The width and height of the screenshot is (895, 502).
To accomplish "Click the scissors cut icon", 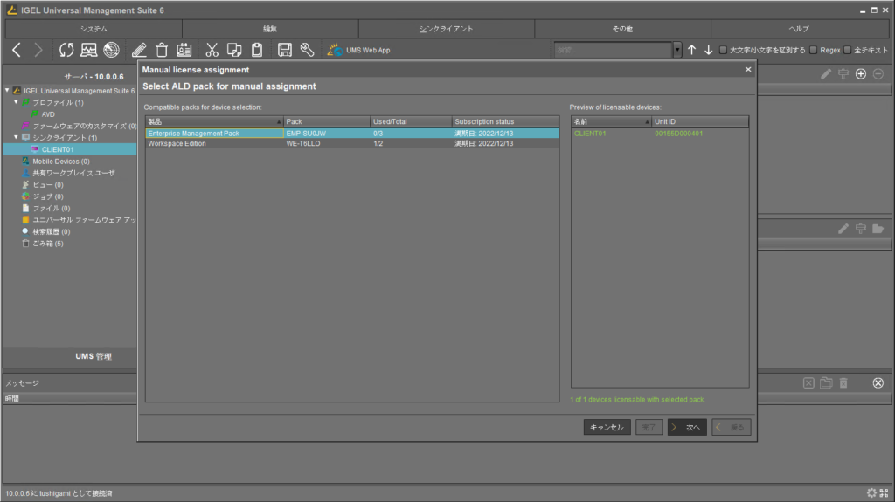I will click(212, 51).
